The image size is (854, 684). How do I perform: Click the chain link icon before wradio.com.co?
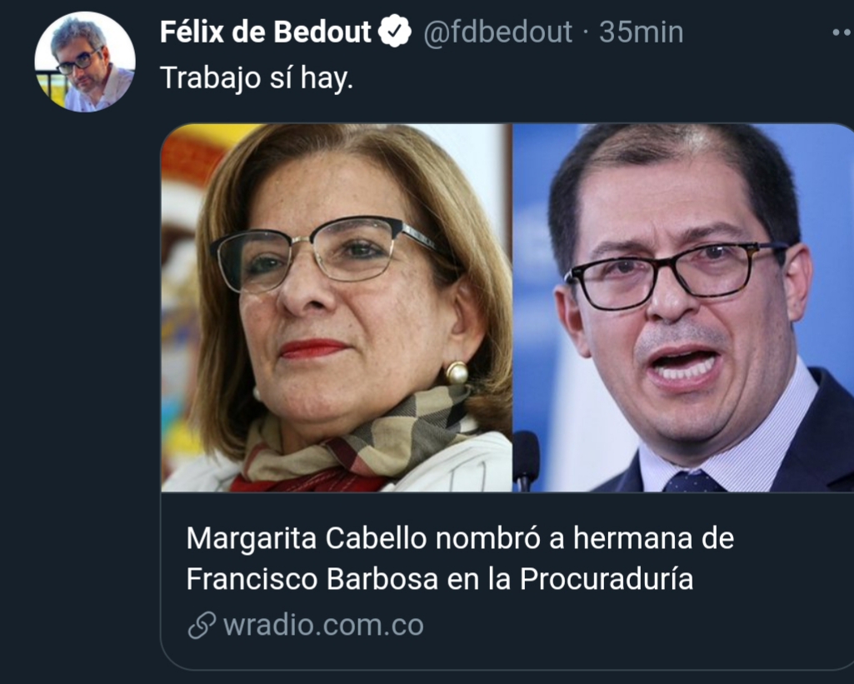pyautogui.click(x=202, y=625)
